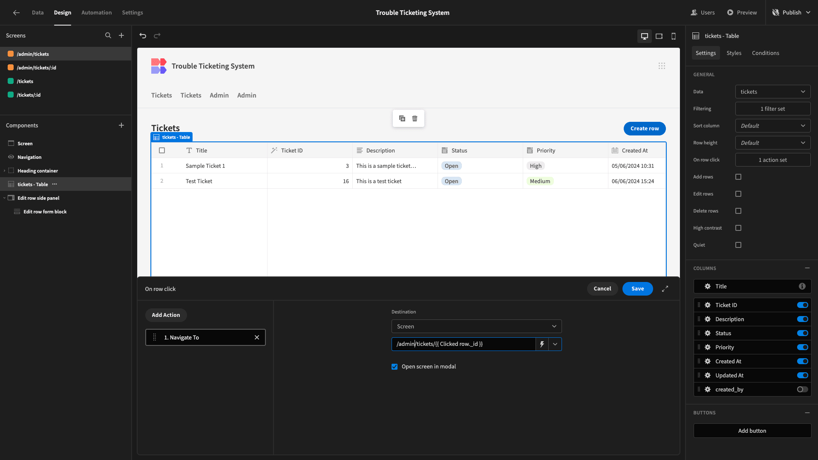Duplicate the selected table component
This screenshot has height=460, width=818.
tap(402, 118)
